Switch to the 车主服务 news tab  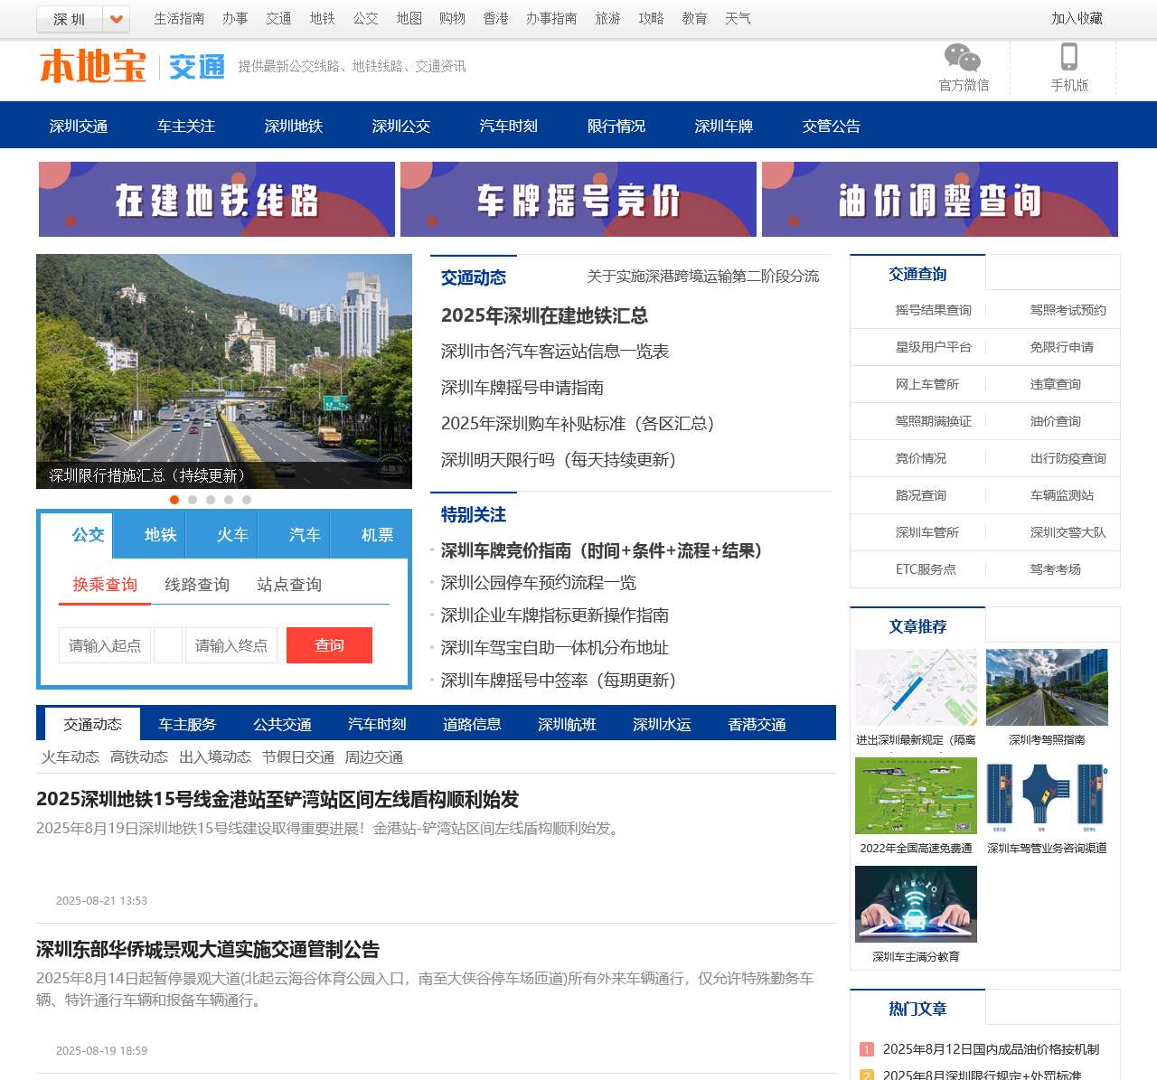(187, 725)
